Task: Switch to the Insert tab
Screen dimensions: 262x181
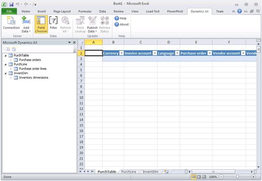Action: click(42, 11)
